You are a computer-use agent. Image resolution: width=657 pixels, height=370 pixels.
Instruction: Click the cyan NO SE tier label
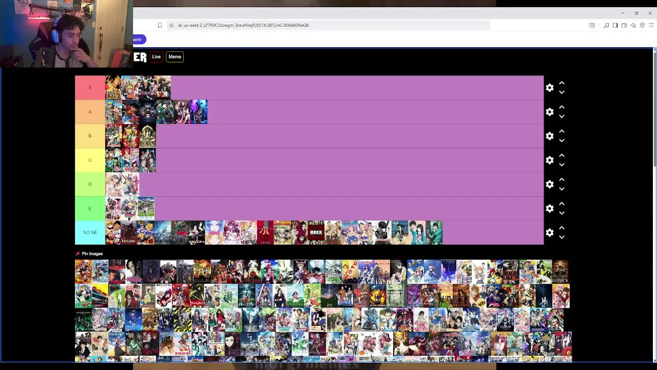point(90,233)
